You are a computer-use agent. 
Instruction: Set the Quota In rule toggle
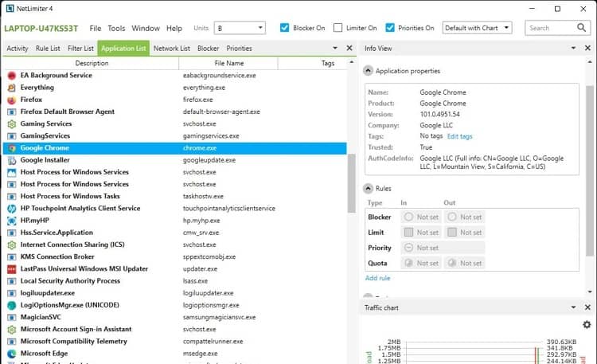coord(408,263)
